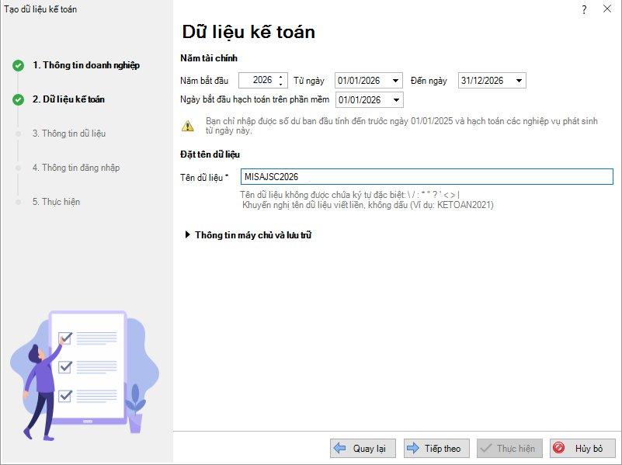
Task: Open the Ngày bắt đầu hạch toán dropdown
Action: click(x=396, y=100)
